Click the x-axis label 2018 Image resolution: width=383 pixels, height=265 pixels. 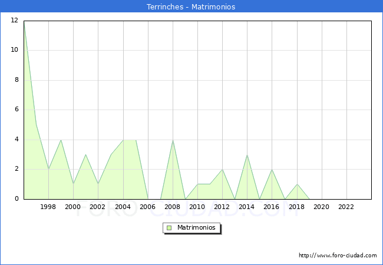[x=297, y=207]
